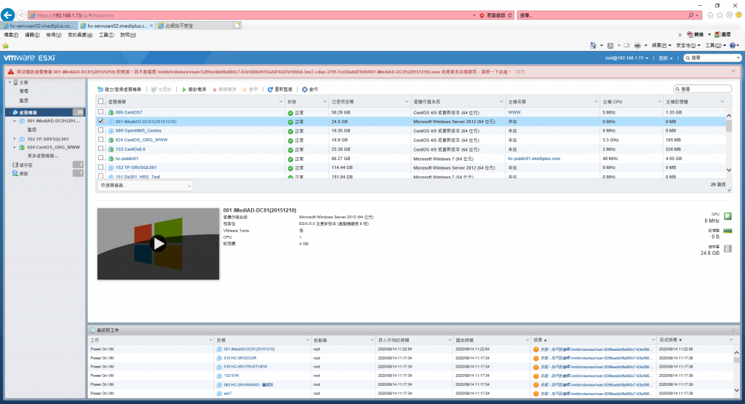Click the command bar Home icon
Image resolution: width=745 pixels, height=404 pixels.
pyautogui.click(x=593, y=46)
